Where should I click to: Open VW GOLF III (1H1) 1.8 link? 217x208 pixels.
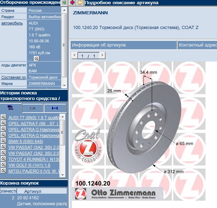(x=29, y=165)
